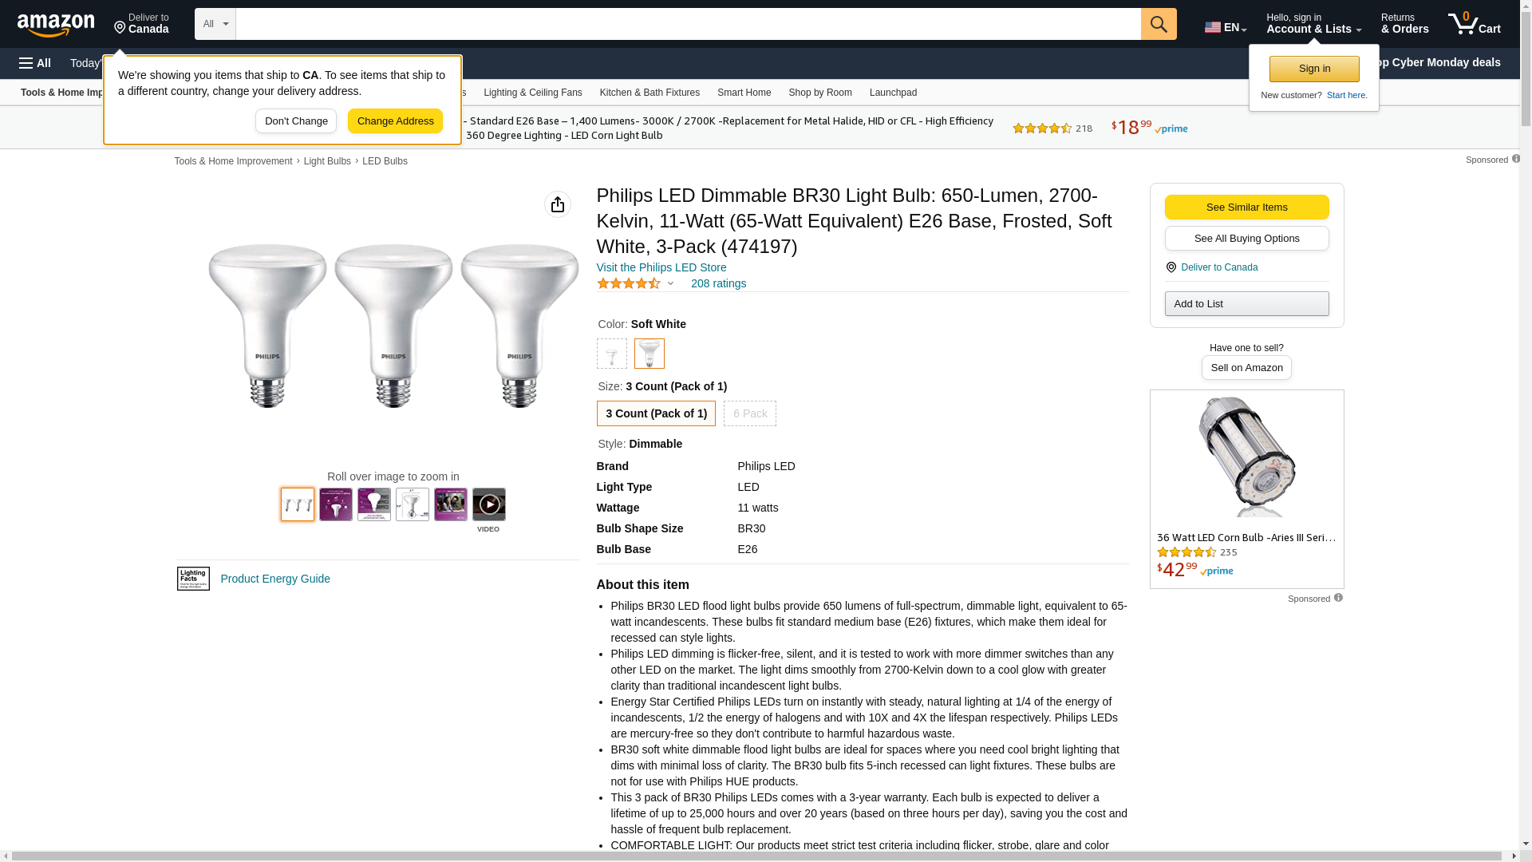Click the Change Address button
Viewport: 1532px width, 862px height.
[395, 121]
